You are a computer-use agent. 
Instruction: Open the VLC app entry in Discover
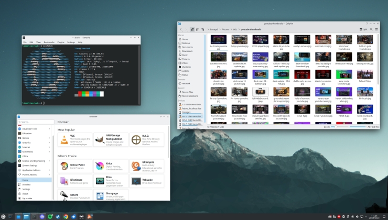74,139
